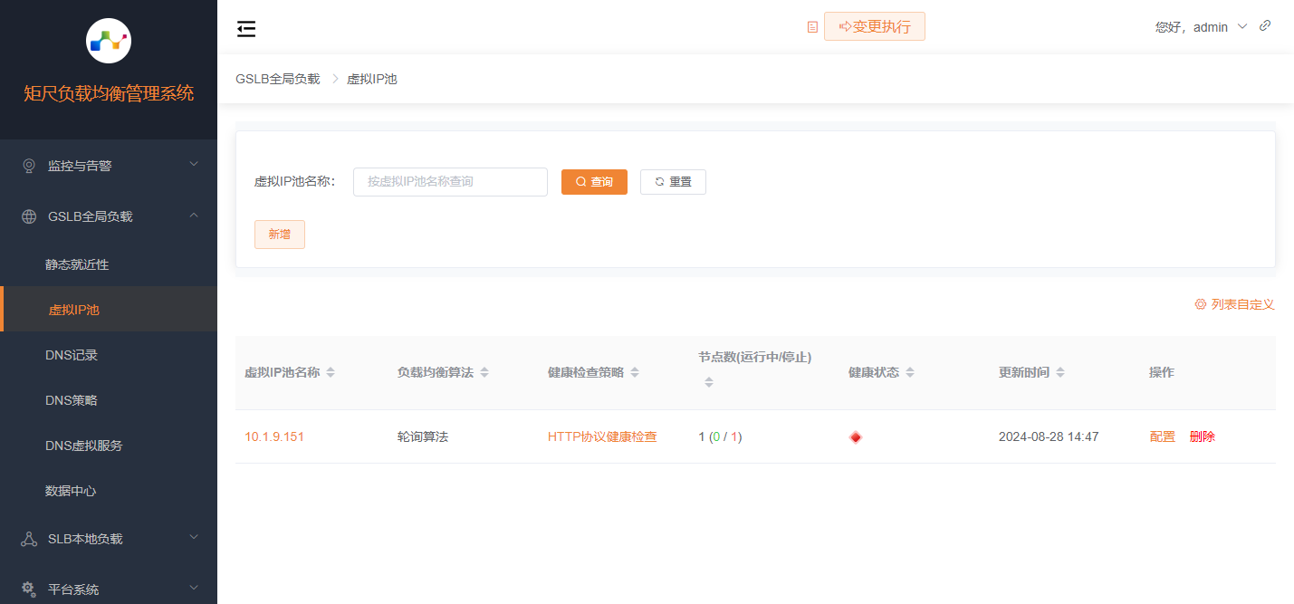This screenshot has width=1294, height=604.
Task: Focus the 虚拟IP池名称 search field
Action: tap(450, 182)
